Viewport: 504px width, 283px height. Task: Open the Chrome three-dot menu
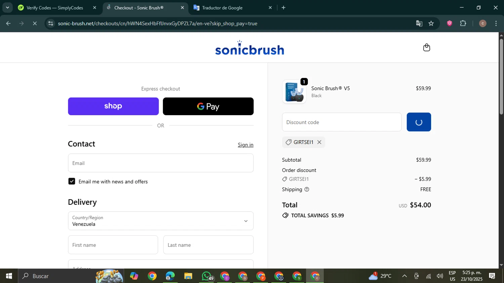496,23
